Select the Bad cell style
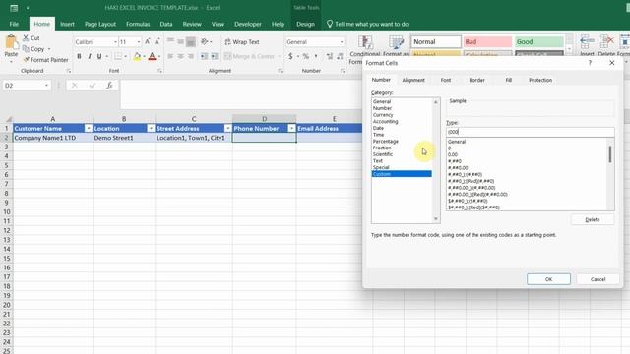630x354 pixels. [x=488, y=41]
